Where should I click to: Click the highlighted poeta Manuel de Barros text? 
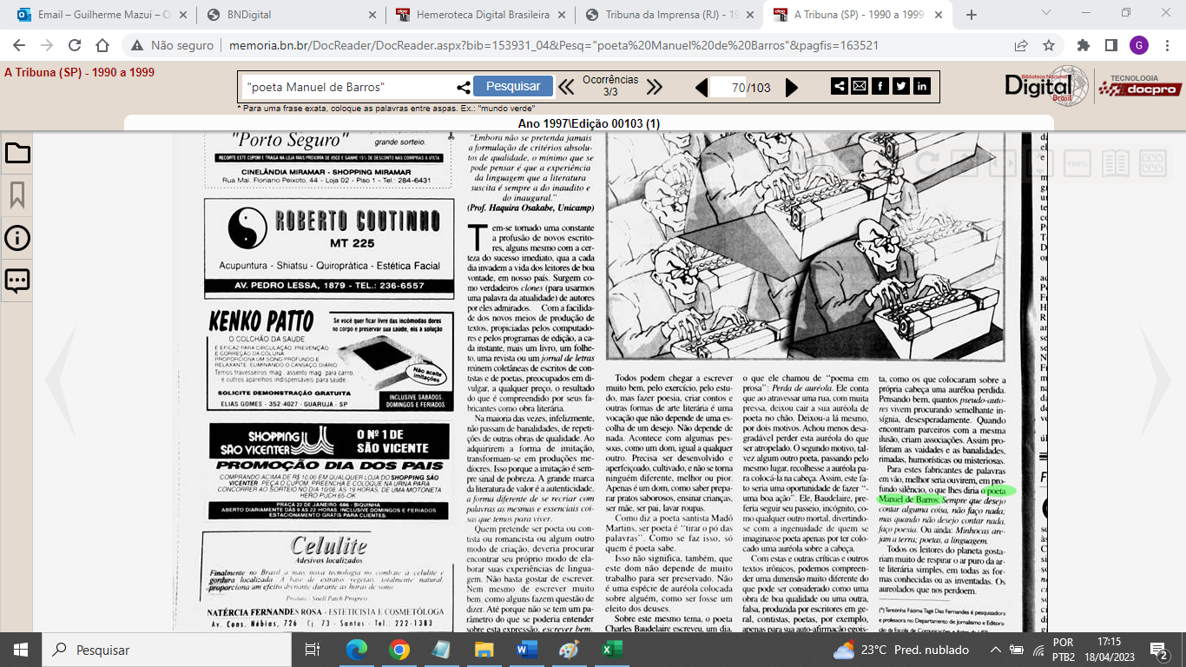pyautogui.click(x=946, y=496)
